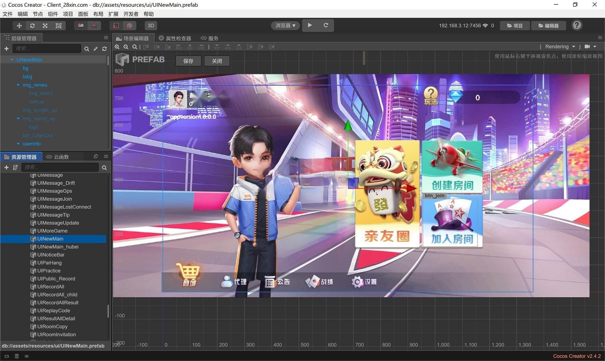Open the preview platform dropdown 浏览器
The height and width of the screenshot is (361, 605).
click(x=285, y=26)
